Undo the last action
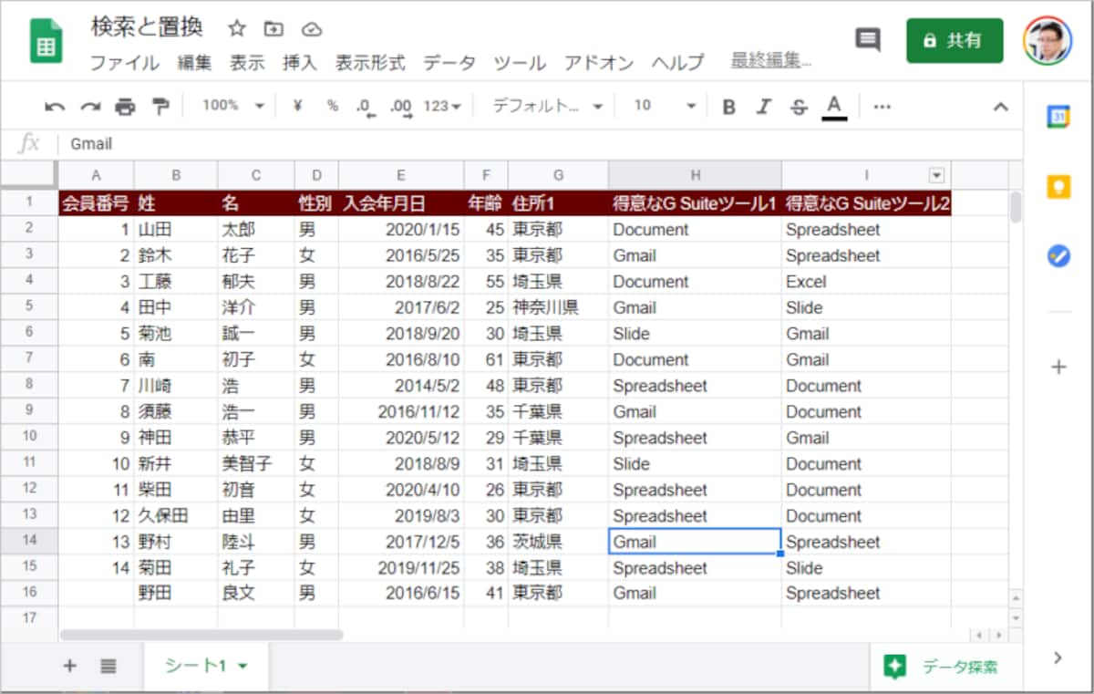Screen dimensions: 1094x694 [55, 107]
